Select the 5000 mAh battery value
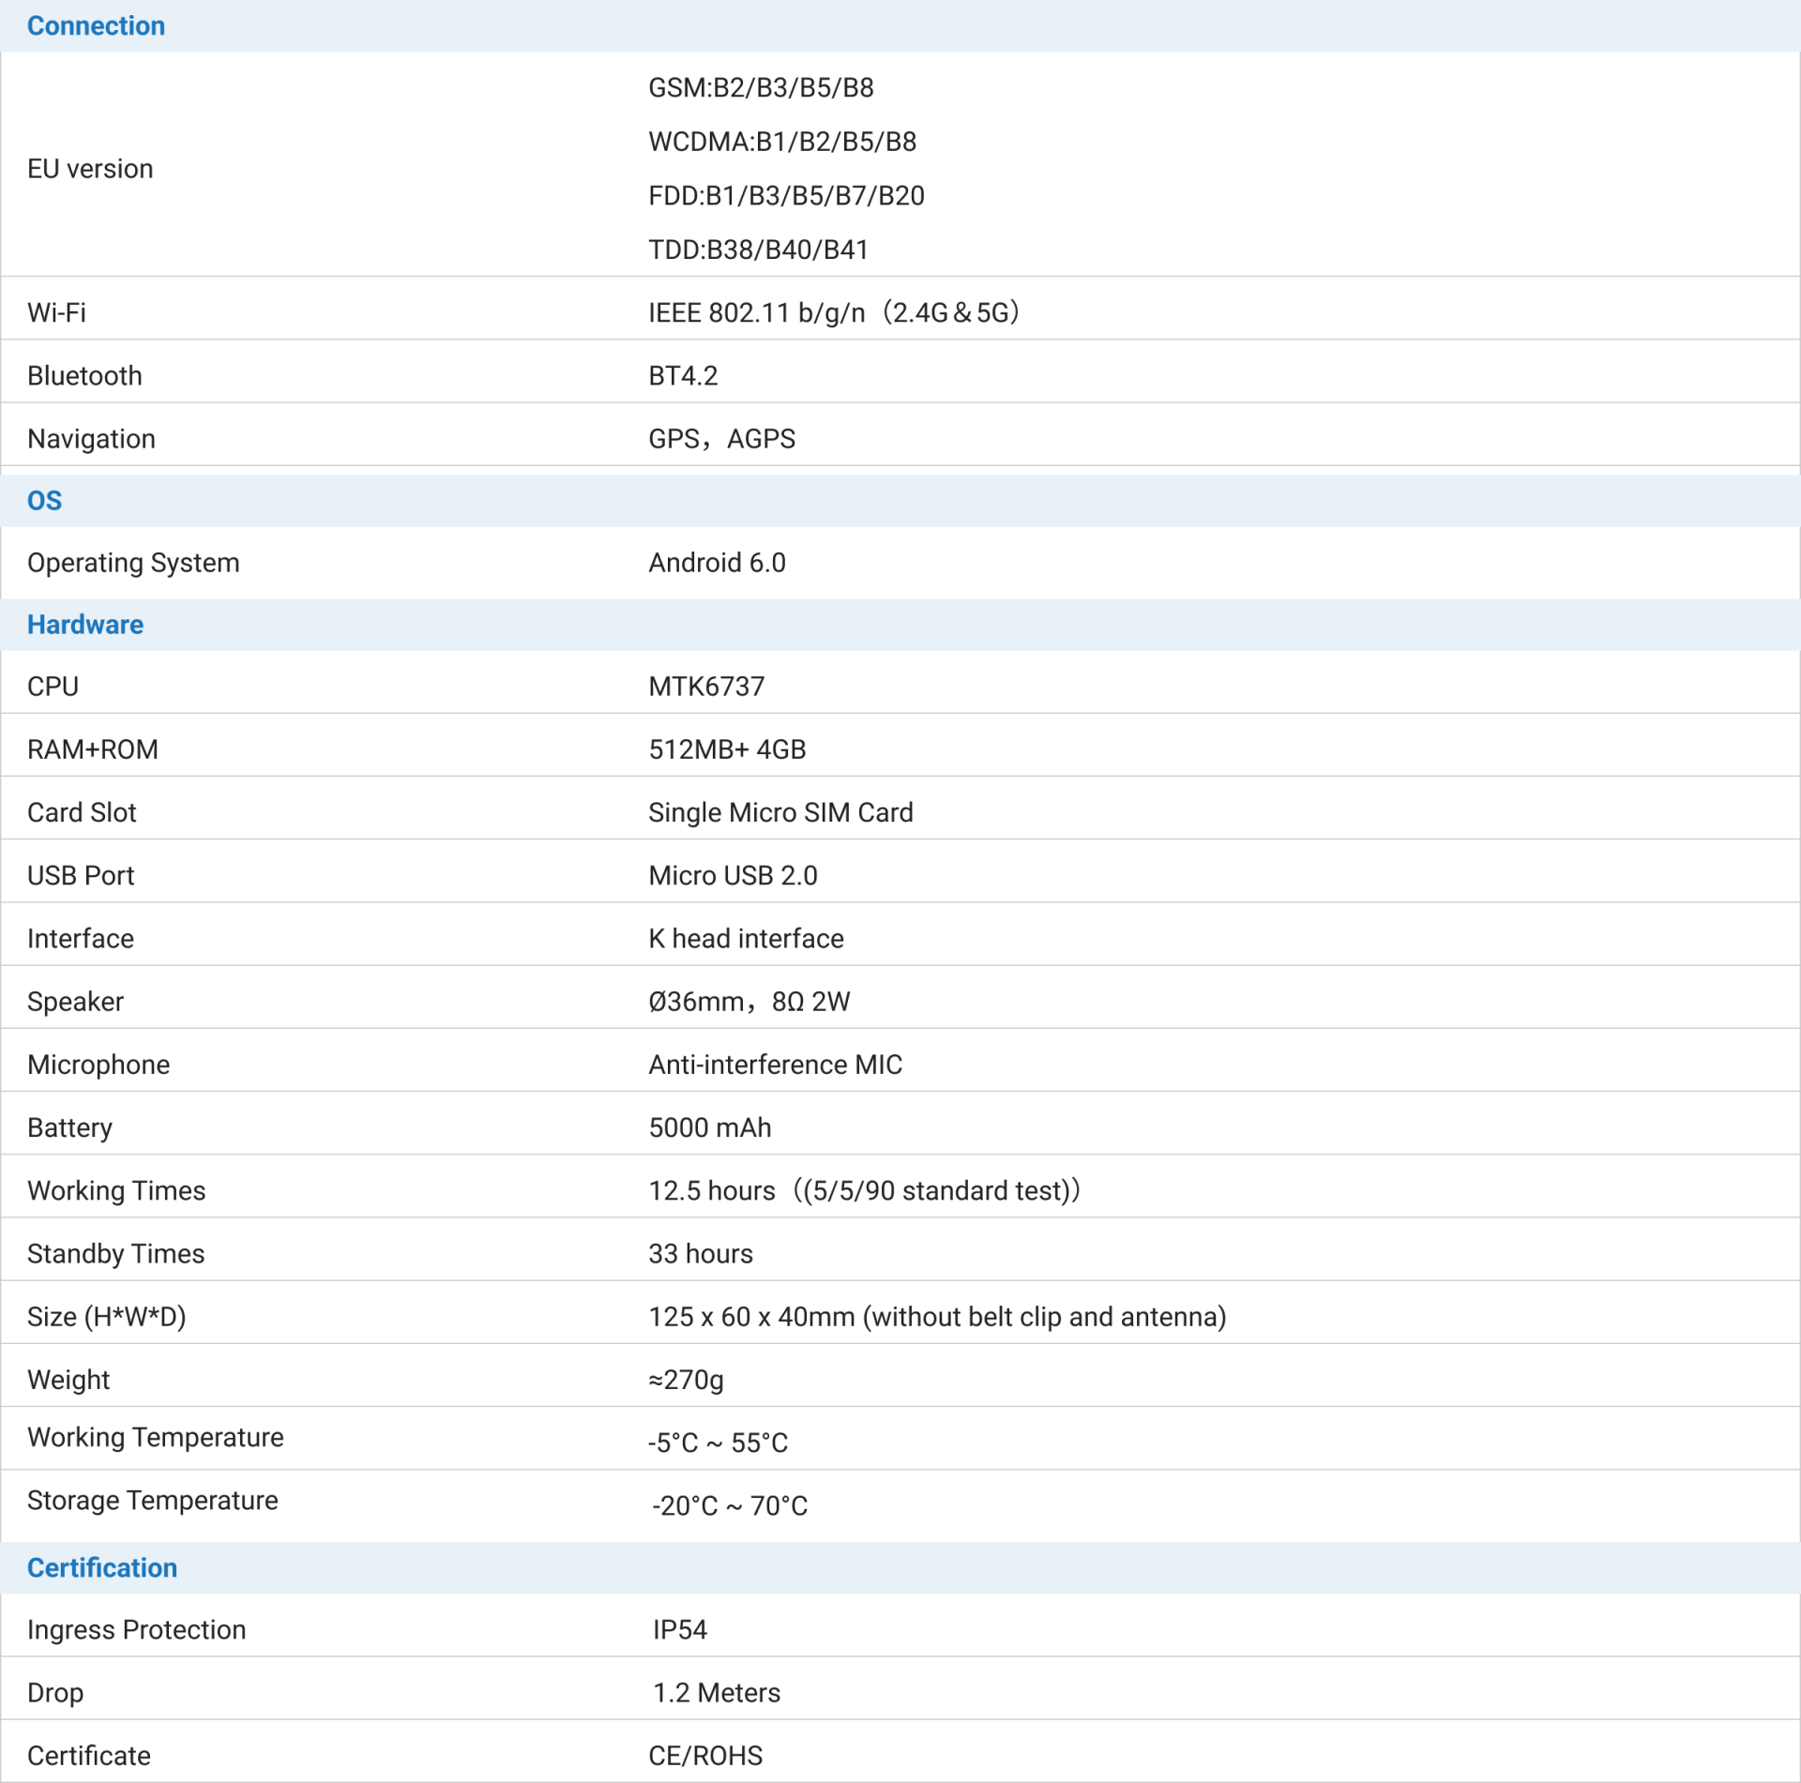This screenshot has width=1801, height=1783. tap(710, 1127)
